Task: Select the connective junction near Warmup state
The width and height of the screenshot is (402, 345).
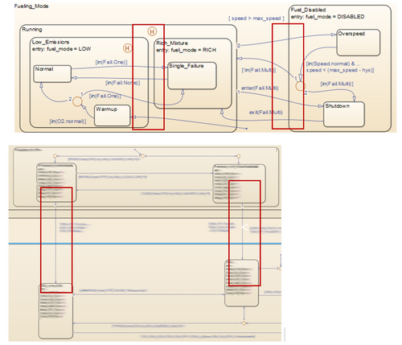Action: coord(78,101)
